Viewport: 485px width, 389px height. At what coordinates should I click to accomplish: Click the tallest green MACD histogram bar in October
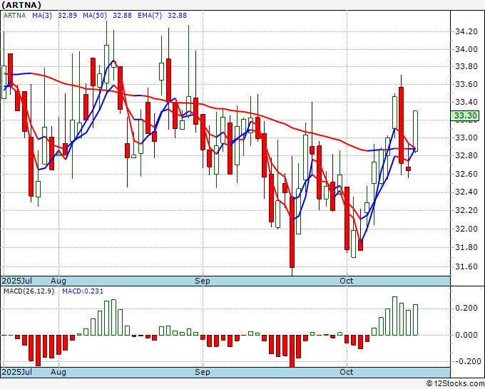point(394,316)
